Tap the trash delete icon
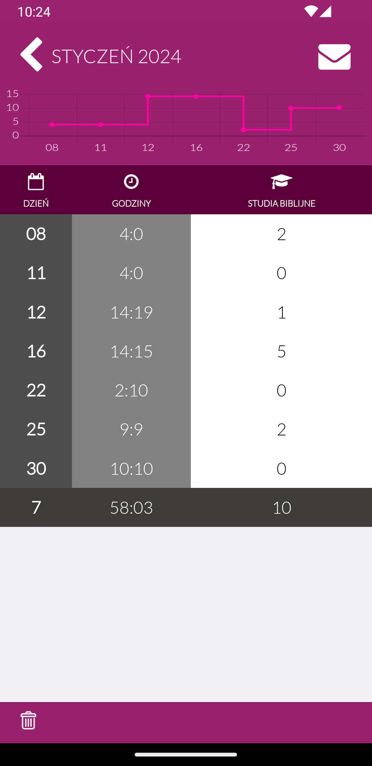This screenshot has height=766, width=372. point(28,720)
